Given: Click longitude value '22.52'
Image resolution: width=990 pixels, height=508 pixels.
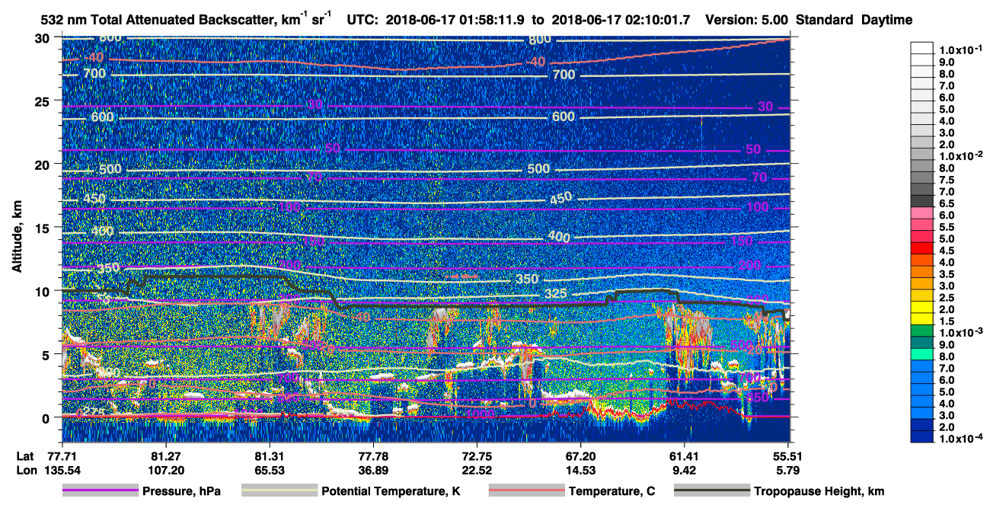Looking at the screenshot, I should pyautogui.click(x=477, y=470).
